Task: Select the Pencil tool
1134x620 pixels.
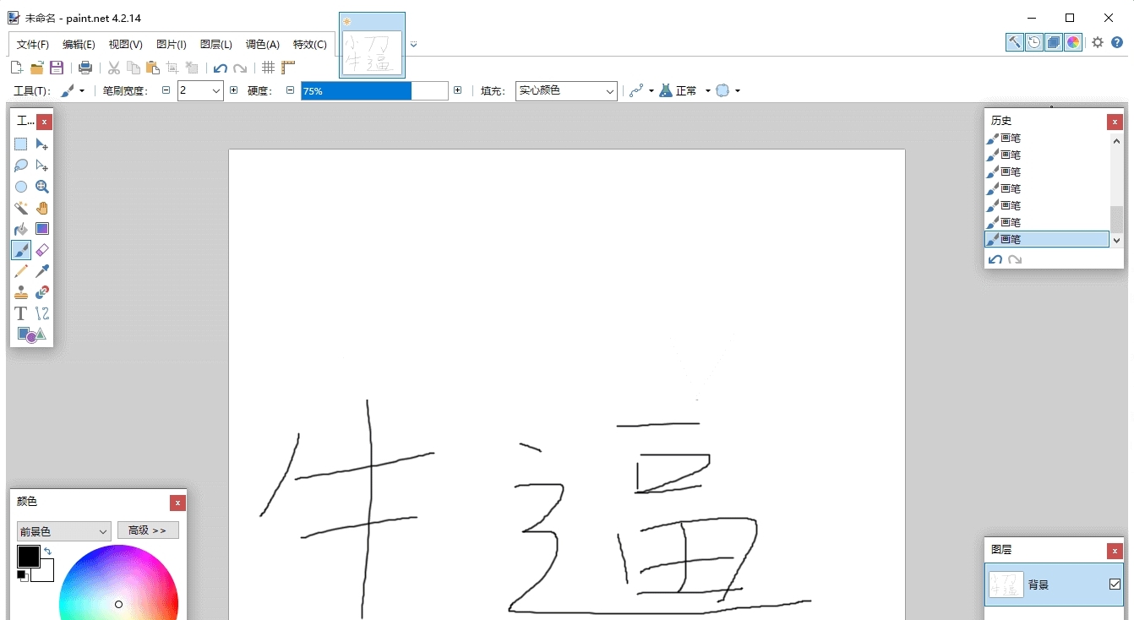Action: coord(20,270)
